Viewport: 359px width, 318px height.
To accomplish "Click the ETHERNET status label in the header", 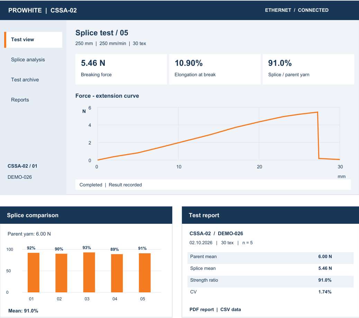I will coord(278,10).
